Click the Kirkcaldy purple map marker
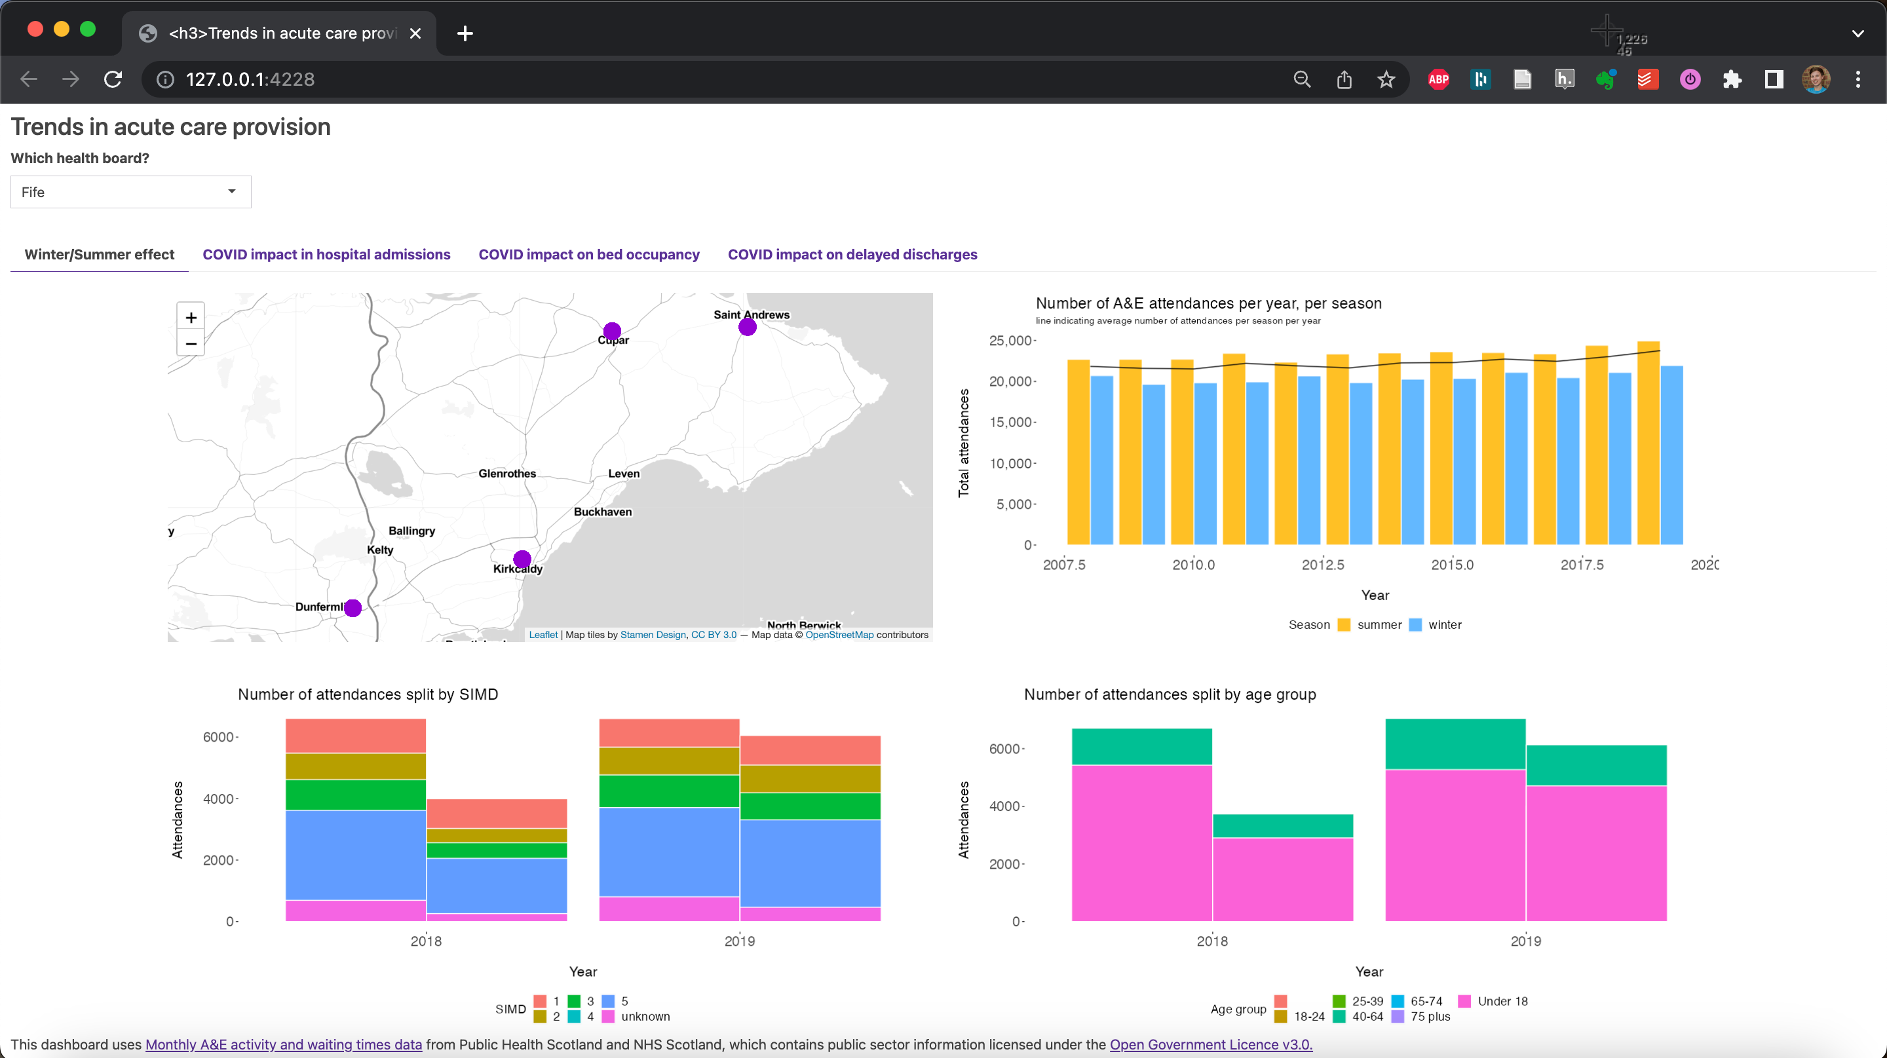Screen dimensions: 1887x1058 coord(522,559)
